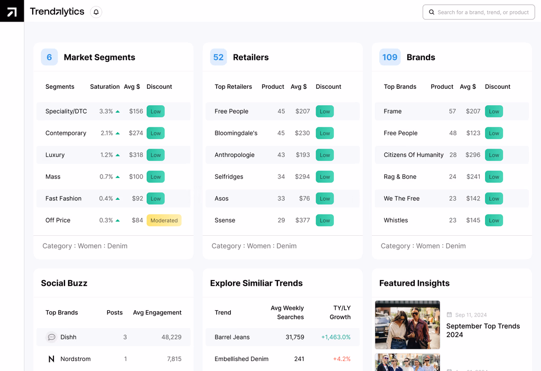Click the Nordstrom N logo icon

click(51, 359)
